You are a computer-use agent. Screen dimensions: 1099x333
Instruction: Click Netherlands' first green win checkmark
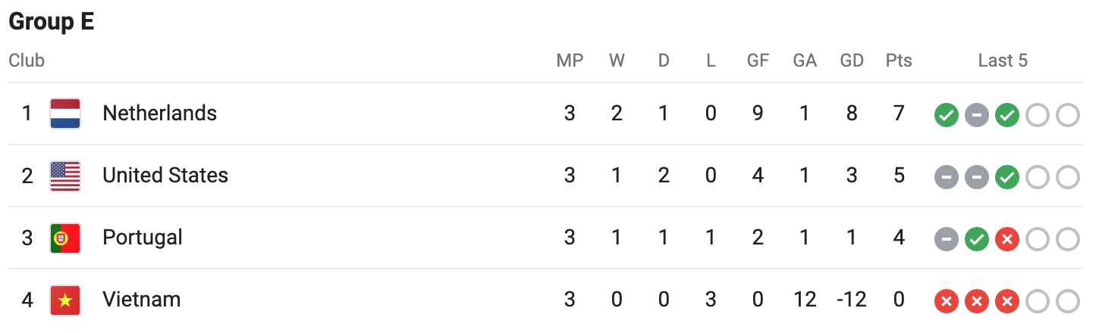(946, 116)
